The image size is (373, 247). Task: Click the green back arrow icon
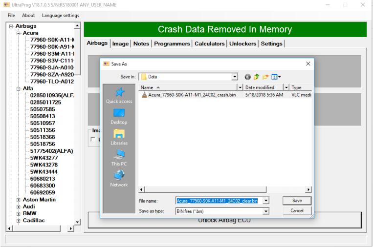tap(247, 77)
